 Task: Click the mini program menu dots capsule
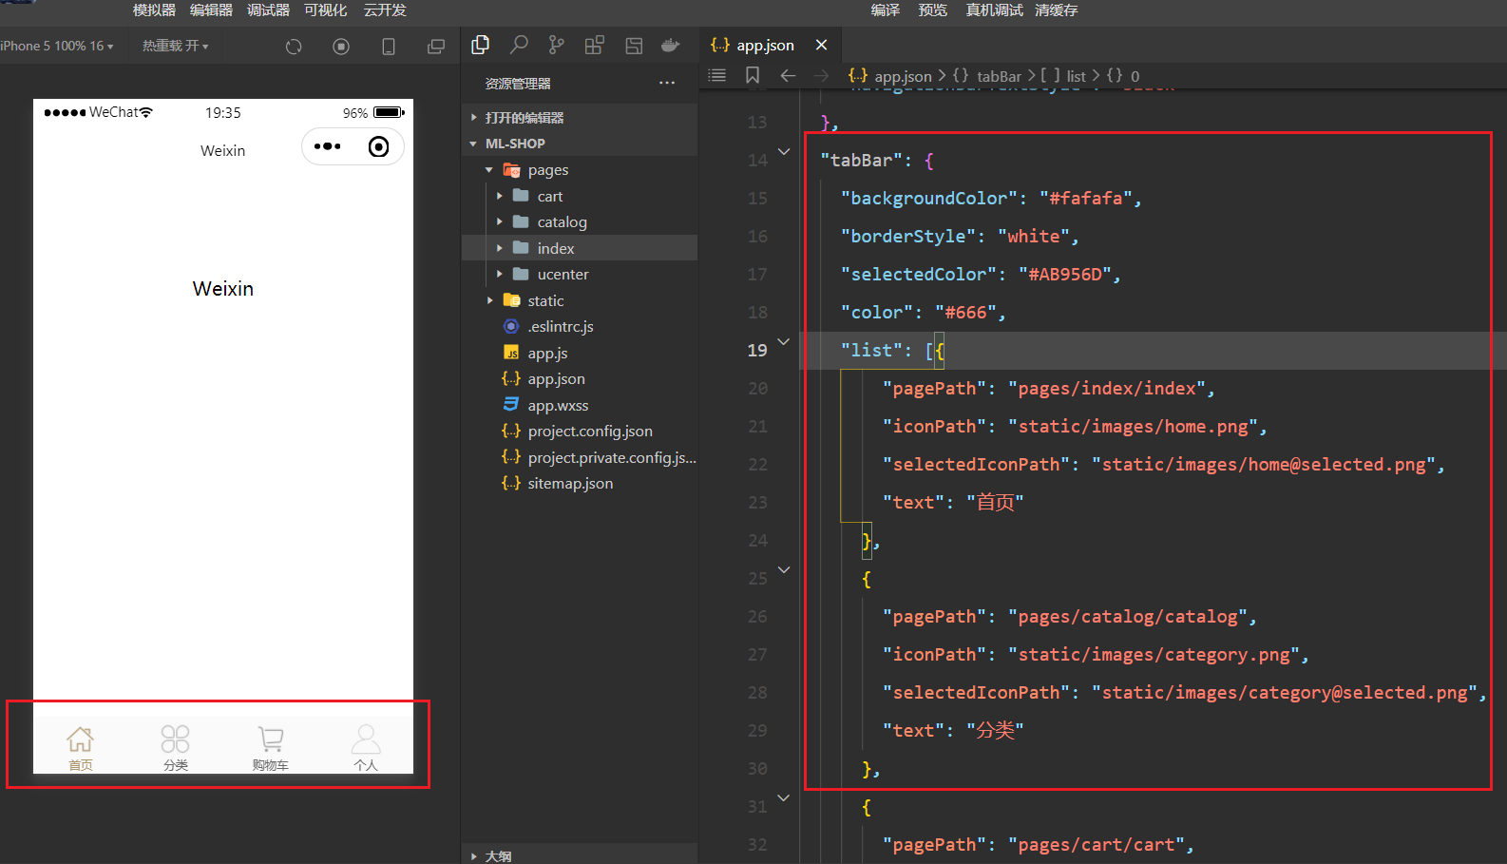click(x=327, y=146)
